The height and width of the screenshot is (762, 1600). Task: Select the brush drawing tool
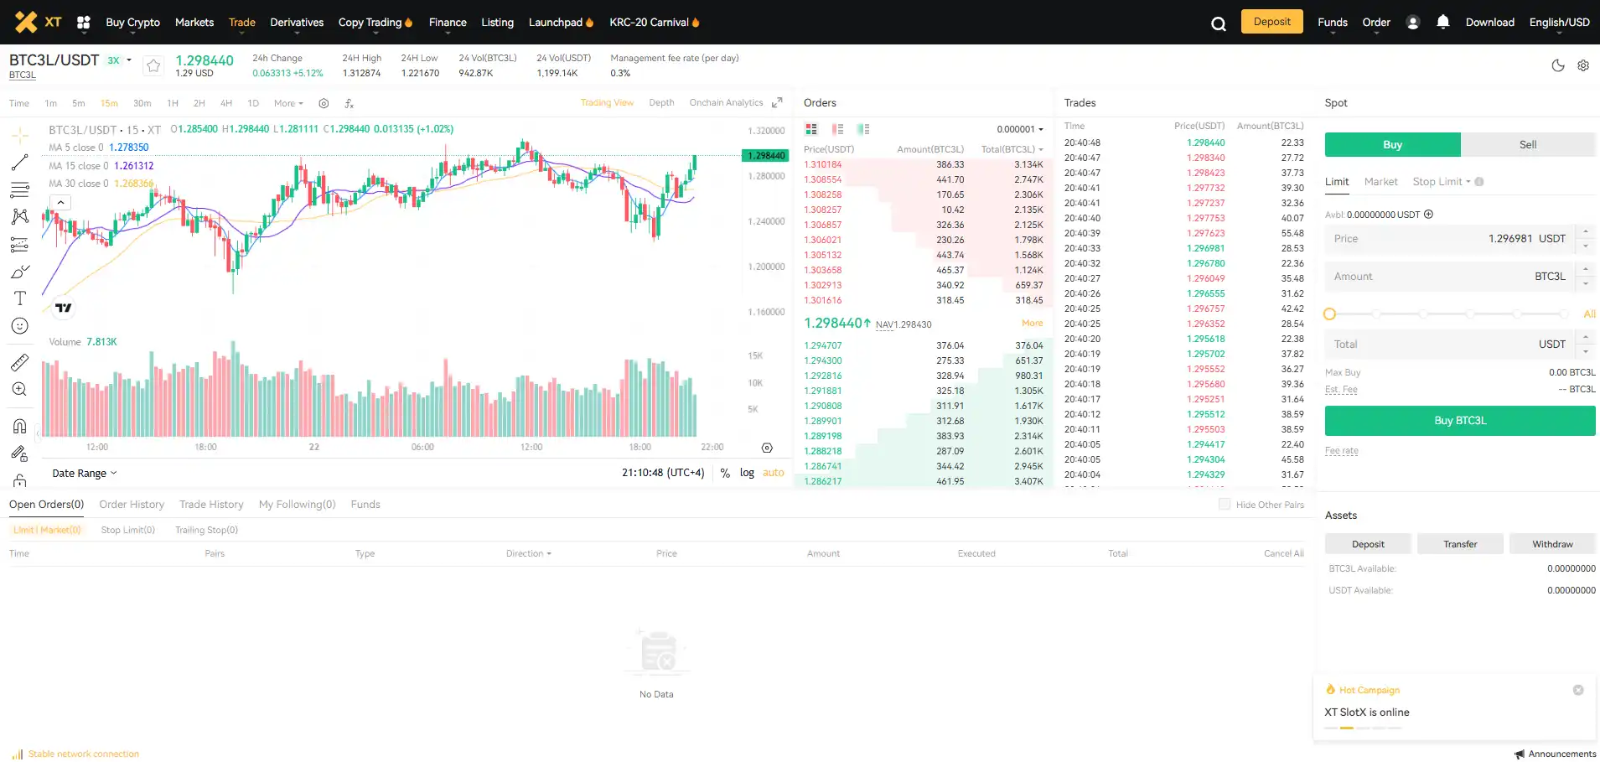tap(20, 272)
